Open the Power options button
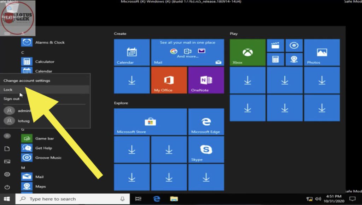Image resolution: width=362 pixels, height=205 pixels. tap(7, 187)
